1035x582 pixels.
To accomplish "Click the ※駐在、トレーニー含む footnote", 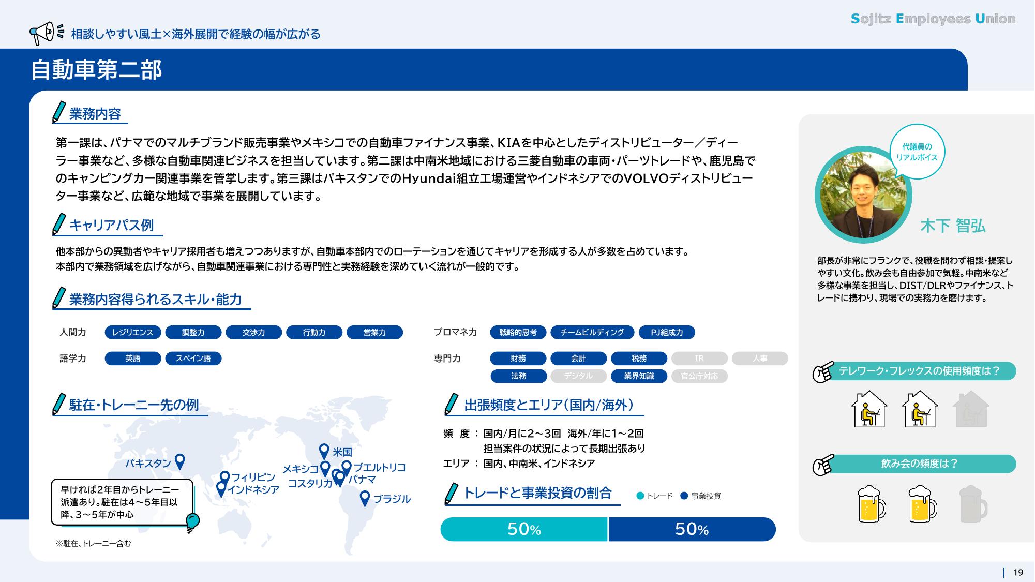I will pyautogui.click(x=94, y=544).
